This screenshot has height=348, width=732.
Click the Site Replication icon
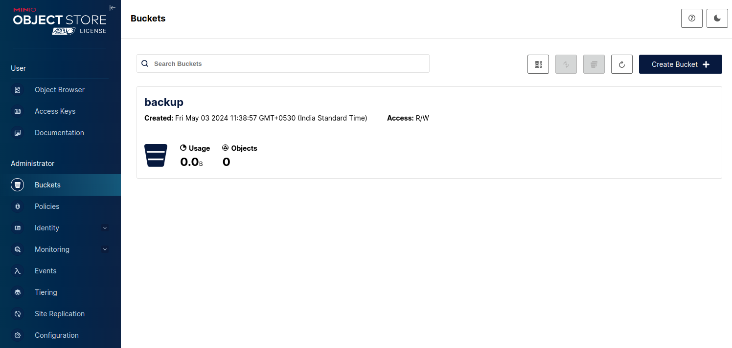[x=18, y=314]
